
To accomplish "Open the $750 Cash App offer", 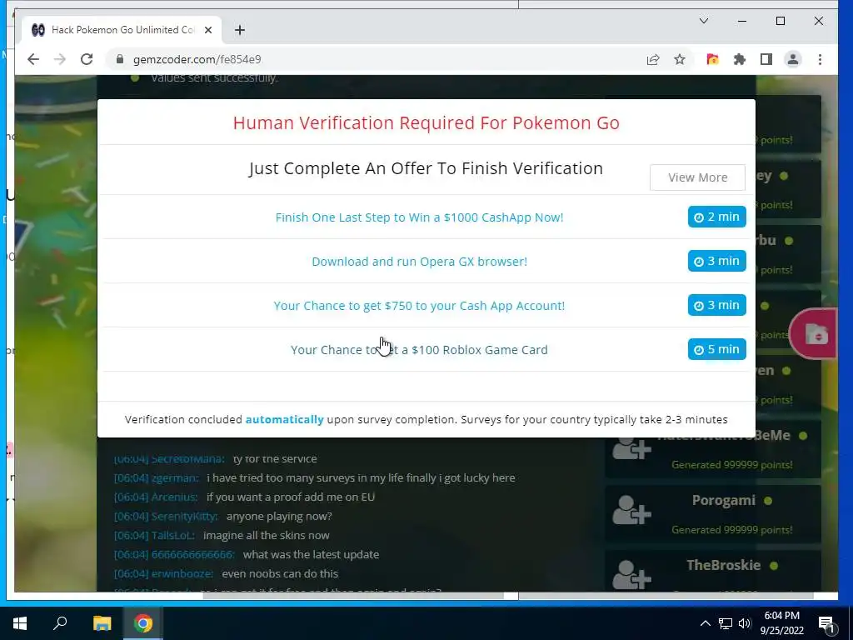I will pyautogui.click(x=419, y=305).
